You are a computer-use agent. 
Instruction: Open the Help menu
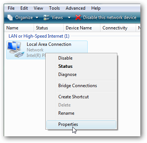[x=96, y=8]
